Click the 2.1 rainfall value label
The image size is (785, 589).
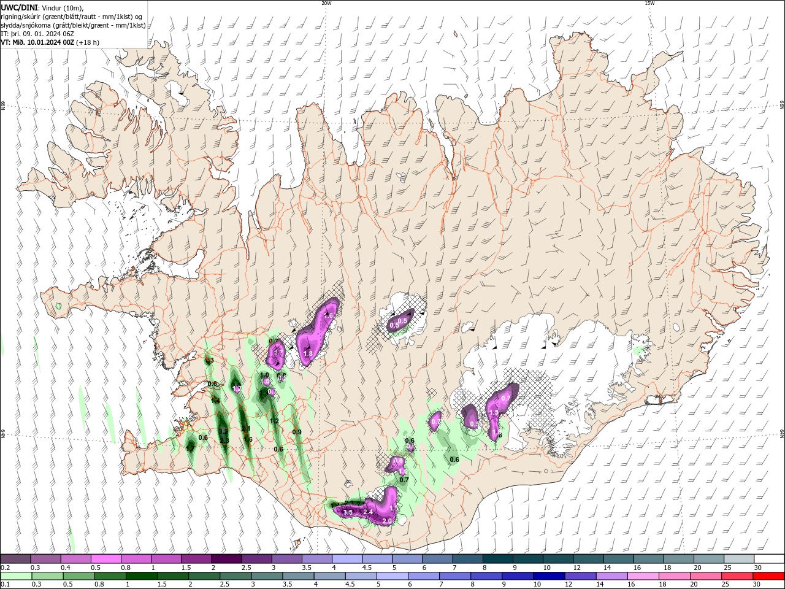pos(246,429)
